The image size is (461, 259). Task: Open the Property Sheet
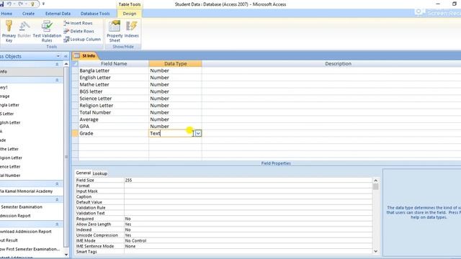pyautogui.click(x=115, y=32)
